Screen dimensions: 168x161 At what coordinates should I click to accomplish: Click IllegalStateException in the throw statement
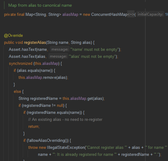click(x=66, y=148)
